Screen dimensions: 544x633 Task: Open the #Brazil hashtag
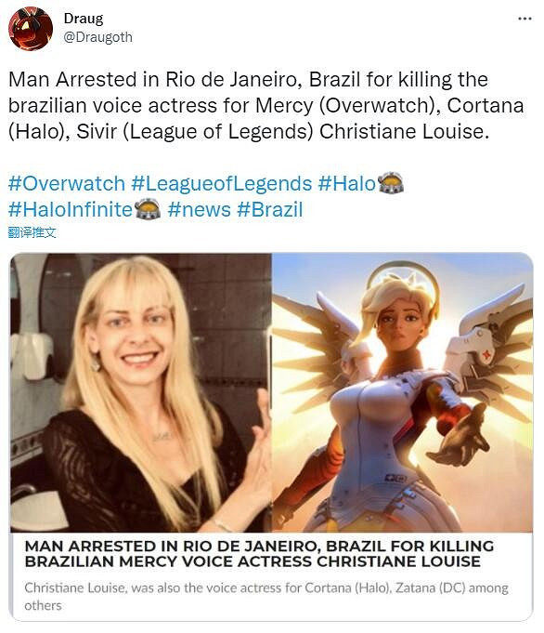[x=270, y=209]
